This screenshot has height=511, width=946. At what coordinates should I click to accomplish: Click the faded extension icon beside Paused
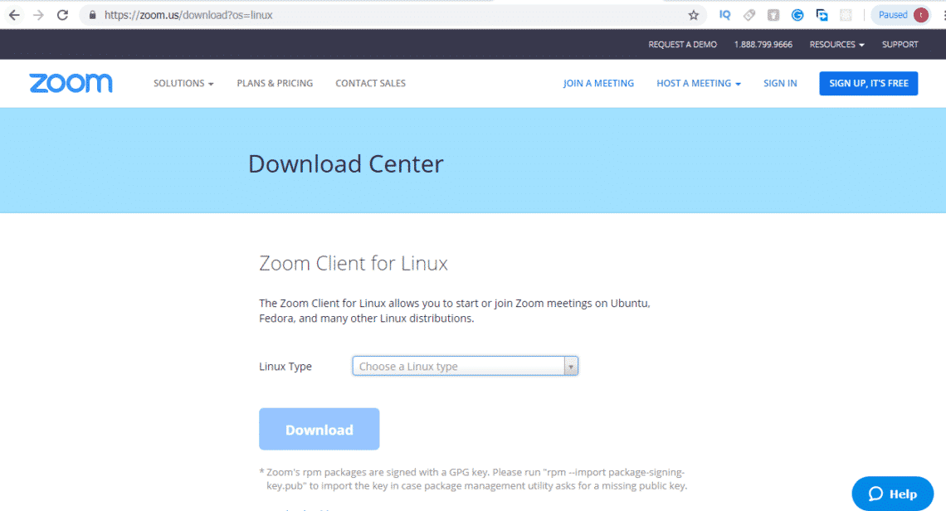coord(846,15)
